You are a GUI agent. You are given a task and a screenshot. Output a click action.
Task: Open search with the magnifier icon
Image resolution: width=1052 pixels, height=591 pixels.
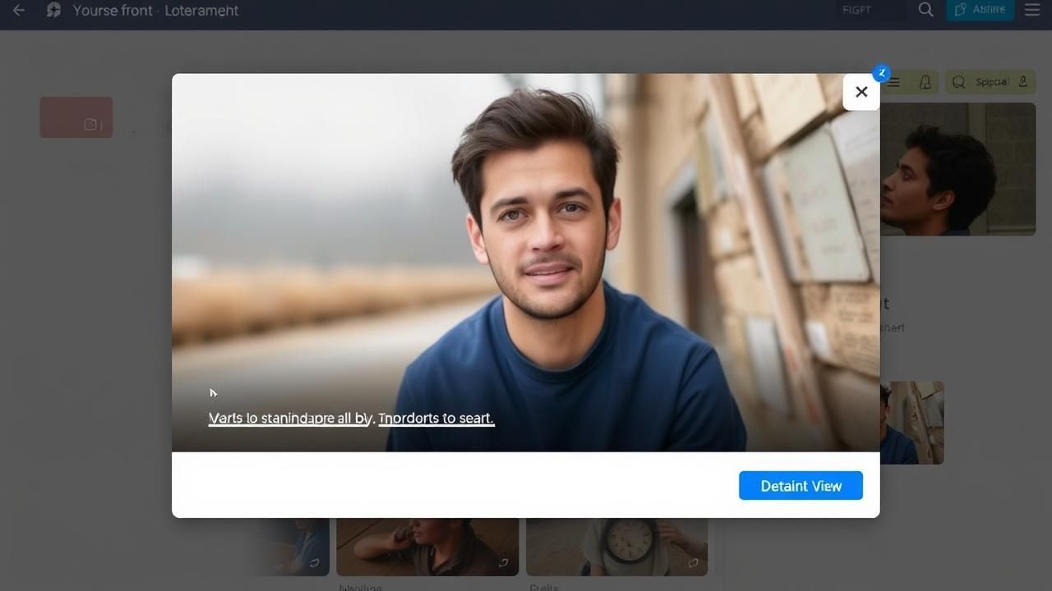pyautogui.click(x=925, y=10)
